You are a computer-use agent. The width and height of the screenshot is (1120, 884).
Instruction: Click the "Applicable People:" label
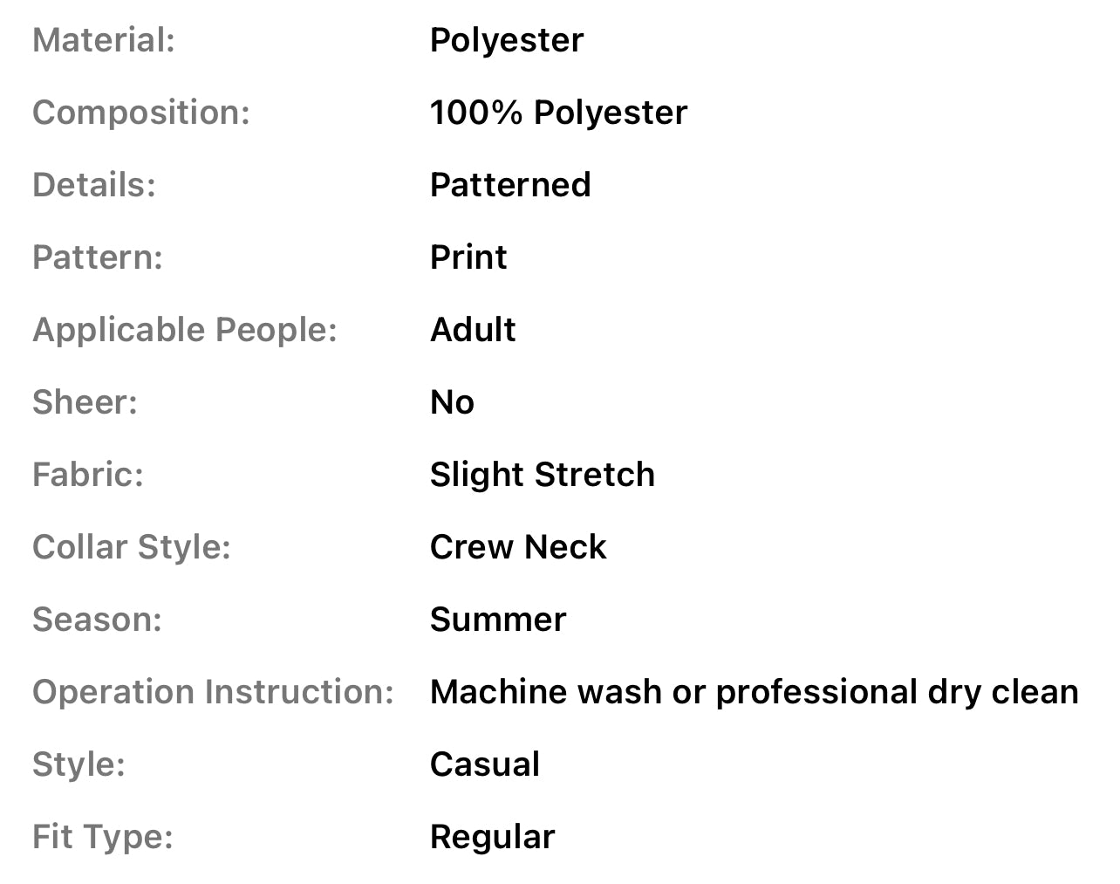pyautogui.click(x=185, y=330)
